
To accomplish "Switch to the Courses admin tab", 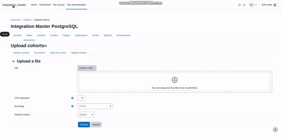I will (41, 35).
